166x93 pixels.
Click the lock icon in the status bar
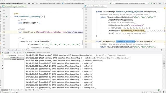point(161,92)
